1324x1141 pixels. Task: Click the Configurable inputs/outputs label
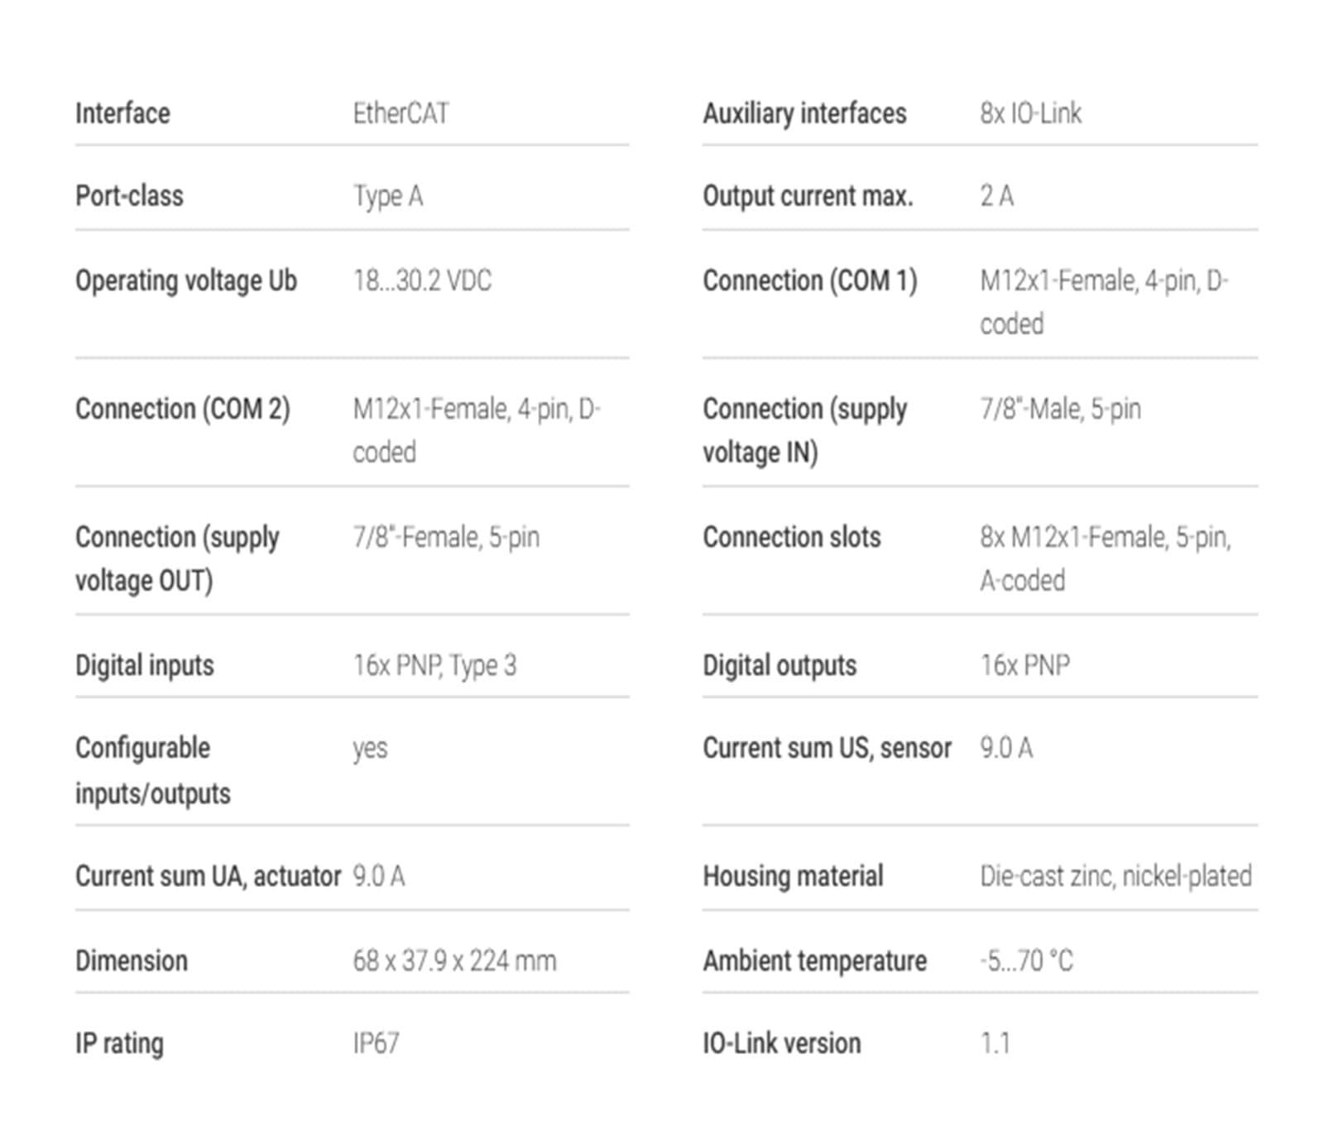tap(152, 770)
